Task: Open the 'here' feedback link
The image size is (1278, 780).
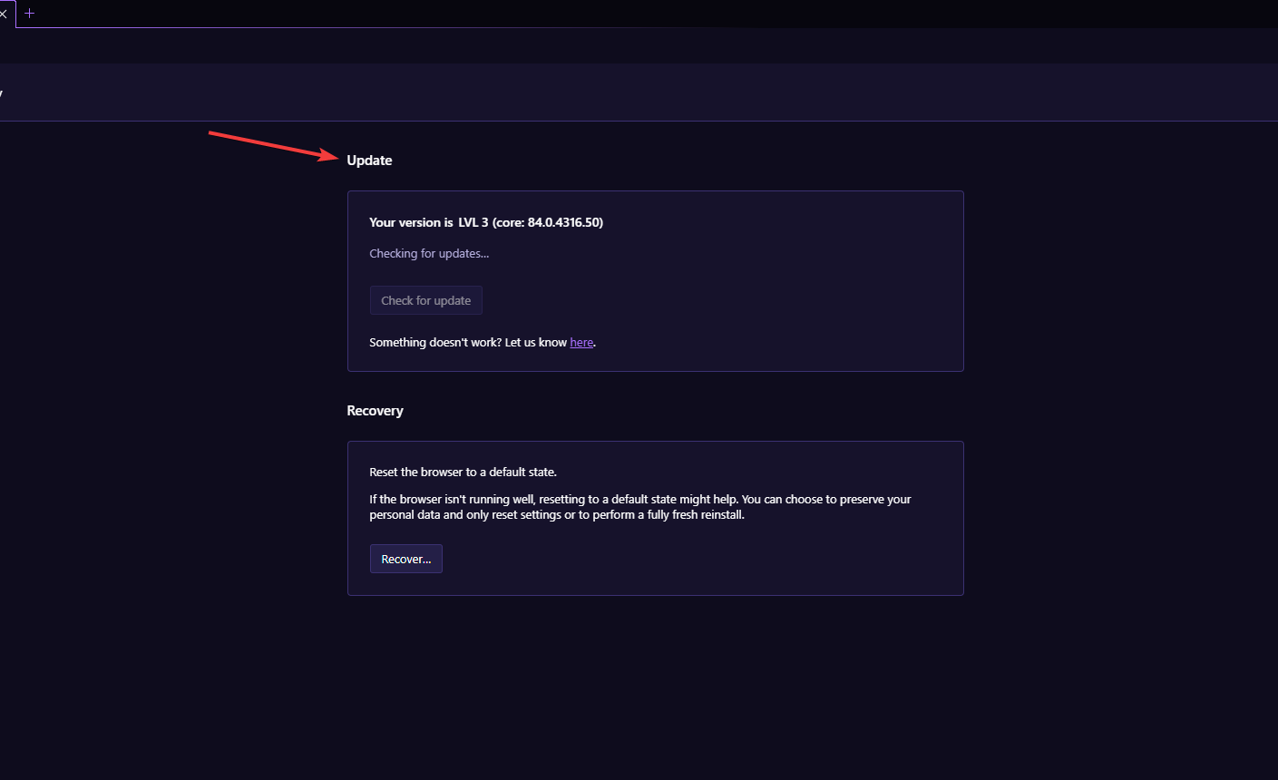Action: tap(581, 342)
